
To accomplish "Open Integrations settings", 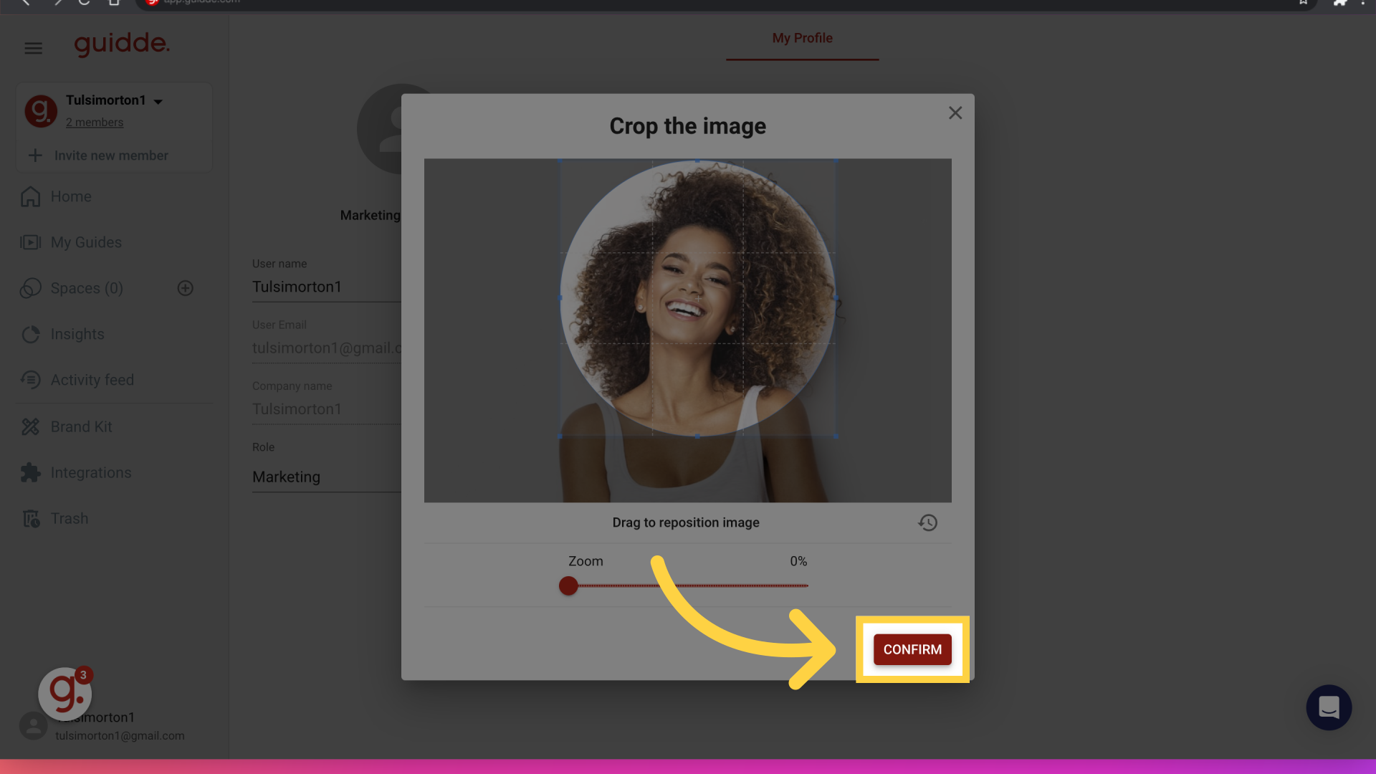I will [91, 472].
